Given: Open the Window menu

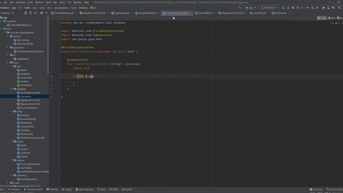Looking at the screenshot, I should pyautogui.click(x=78, y=2).
